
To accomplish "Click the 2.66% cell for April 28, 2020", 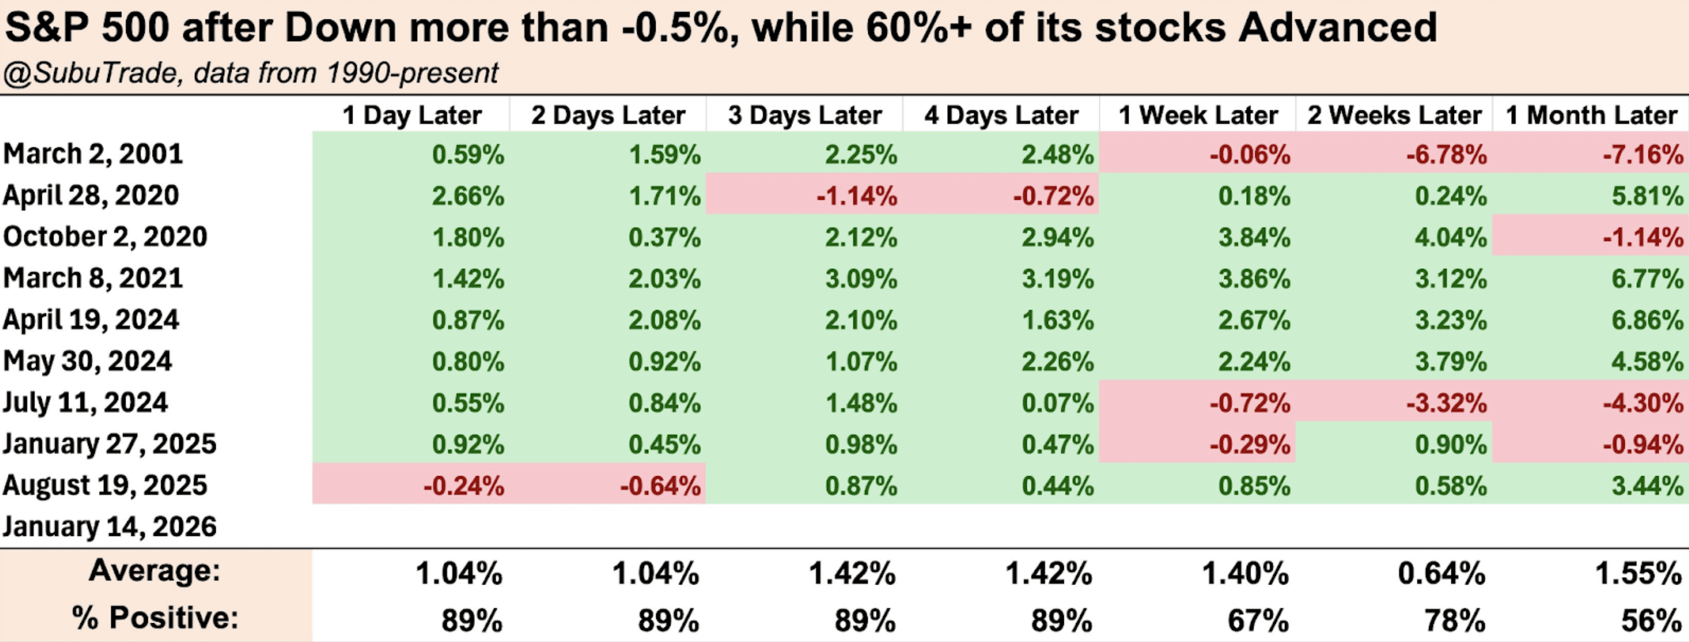I will tap(468, 196).
